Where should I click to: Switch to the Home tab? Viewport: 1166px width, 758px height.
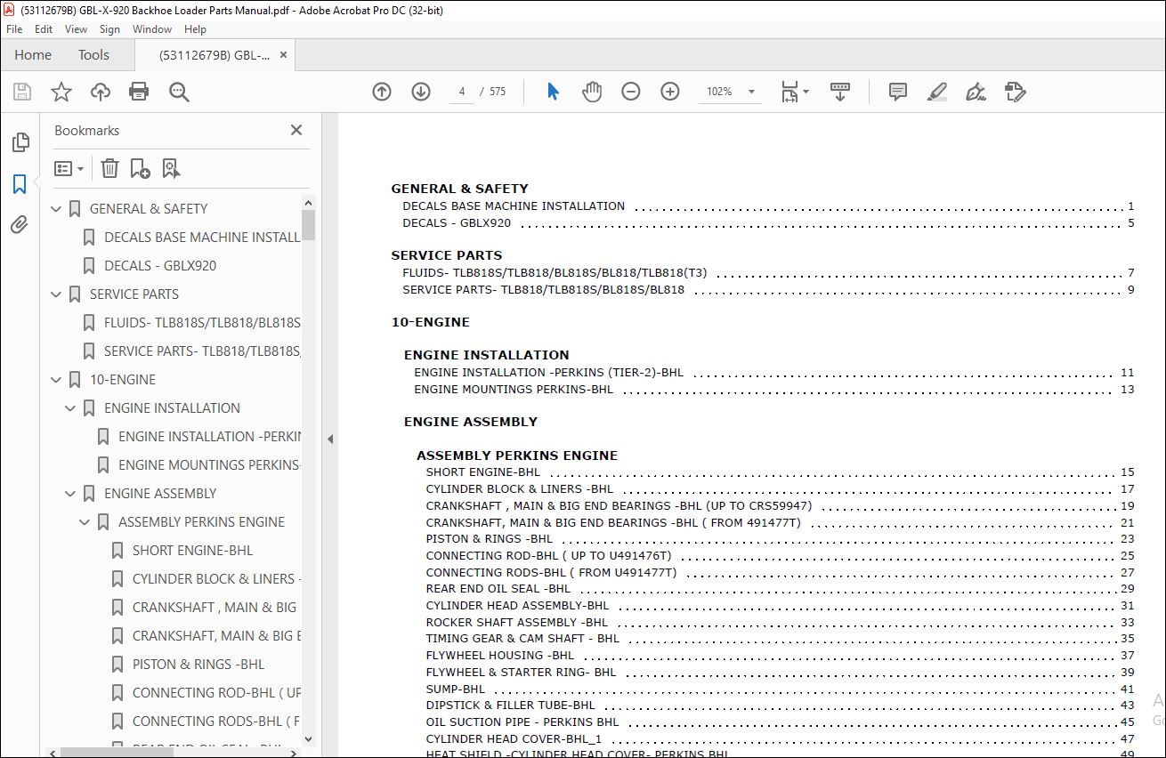[33, 55]
